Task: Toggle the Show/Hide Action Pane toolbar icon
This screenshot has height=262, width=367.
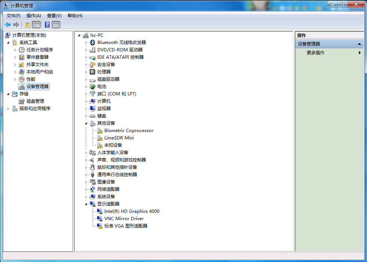Action: click(56, 25)
